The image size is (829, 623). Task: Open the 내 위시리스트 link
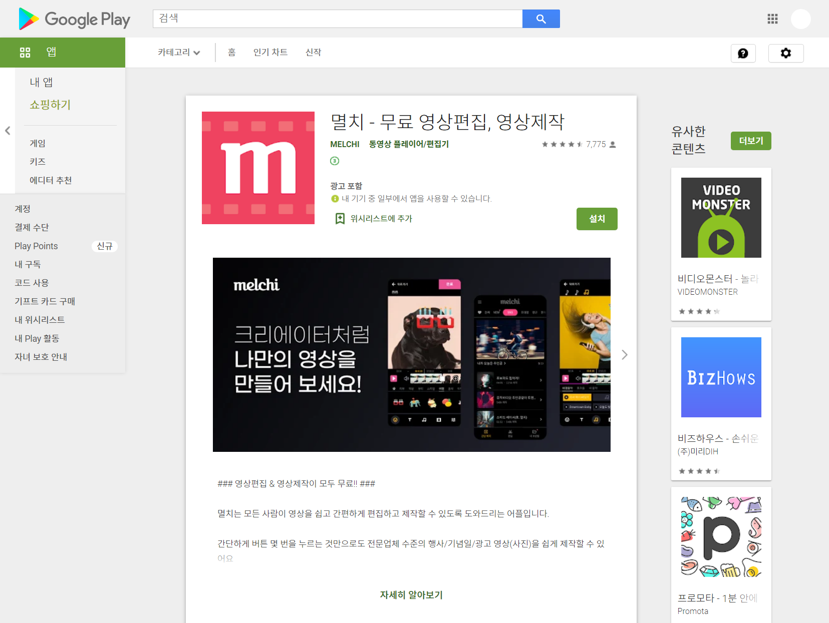point(40,320)
